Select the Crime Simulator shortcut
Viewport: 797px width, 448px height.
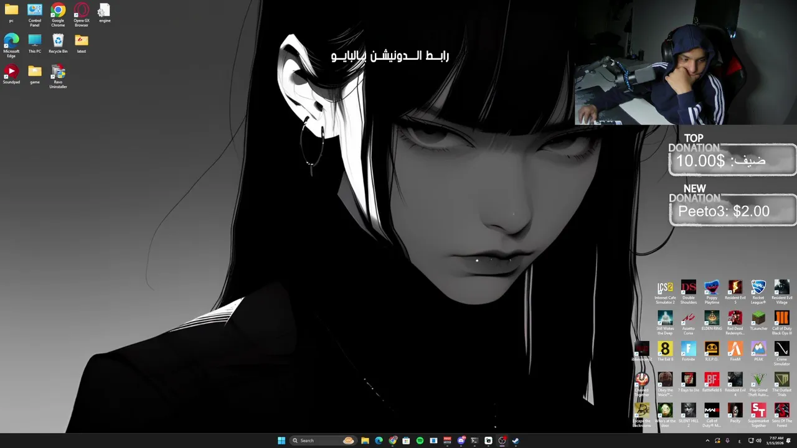(782, 354)
